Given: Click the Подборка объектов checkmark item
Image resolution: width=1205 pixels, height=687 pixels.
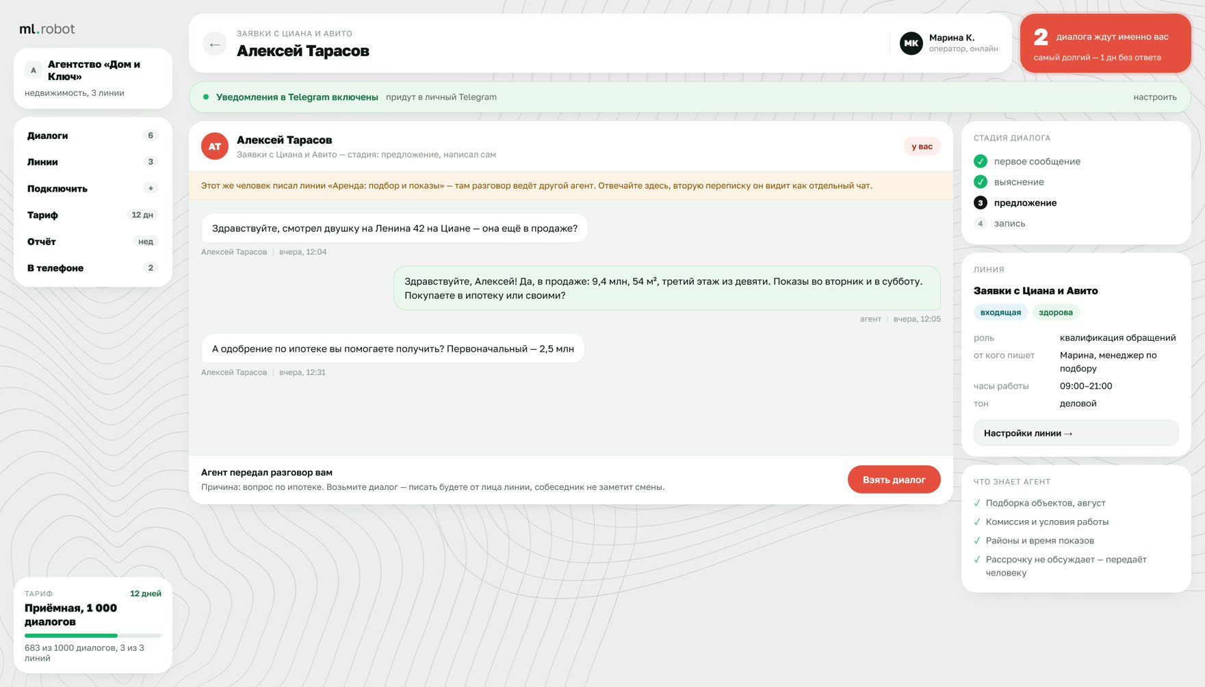Looking at the screenshot, I should tap(1039, 503).
